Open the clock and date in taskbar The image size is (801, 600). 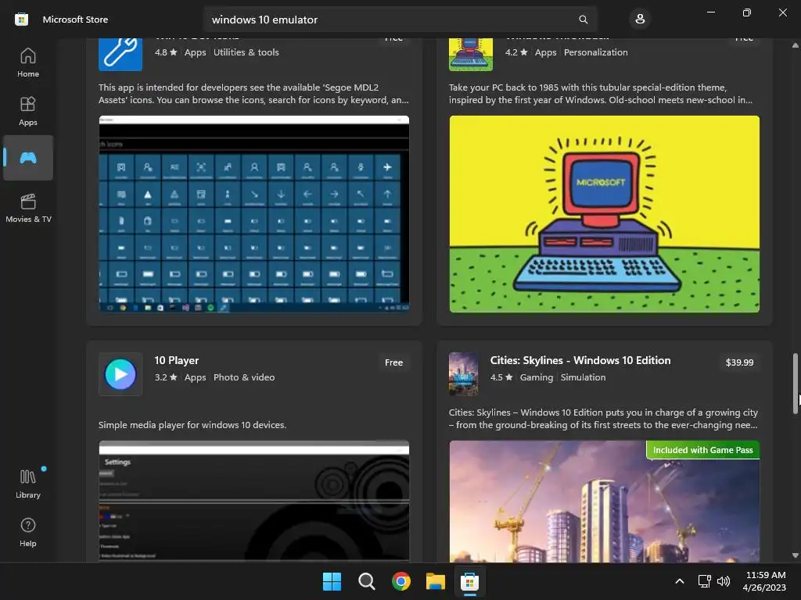click(765, 581)
